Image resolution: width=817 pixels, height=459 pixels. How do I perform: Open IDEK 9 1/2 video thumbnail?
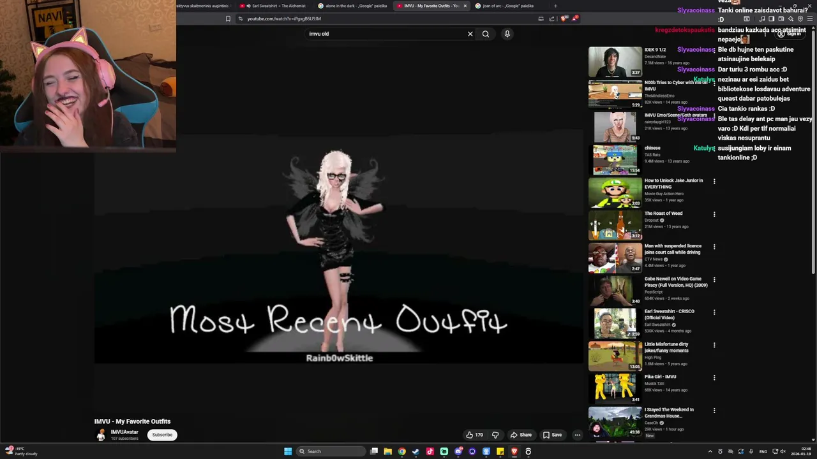pos(615,62)
